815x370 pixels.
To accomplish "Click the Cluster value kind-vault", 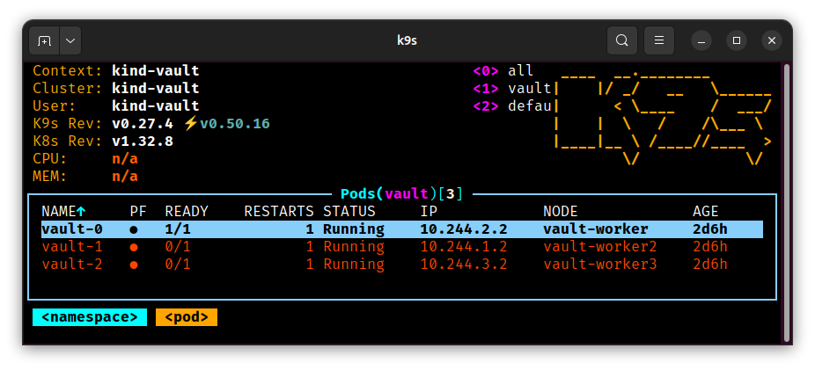I will [x=156, y=89].
